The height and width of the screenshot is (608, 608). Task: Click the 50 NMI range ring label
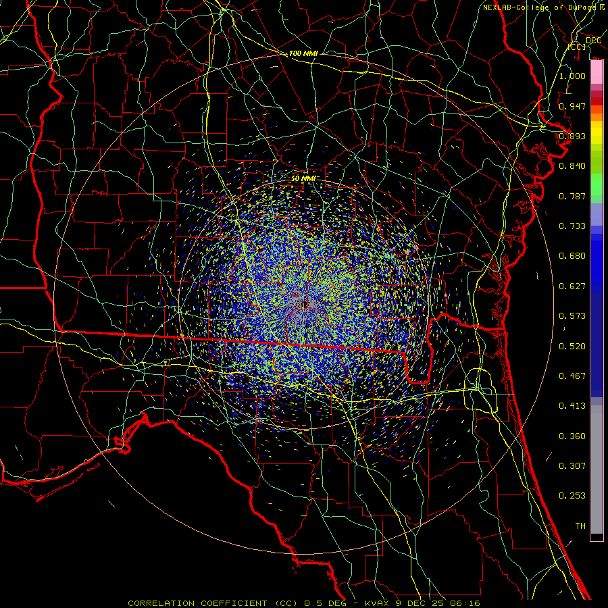pos(303,179)
